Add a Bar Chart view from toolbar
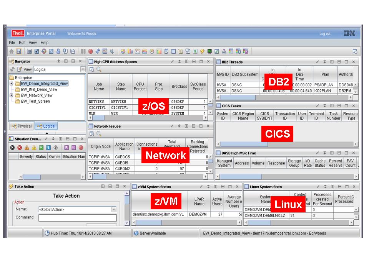The image size is (369, 276). 130,51
